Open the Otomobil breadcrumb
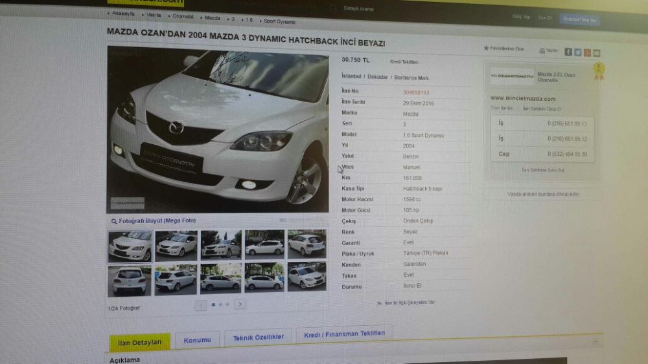 pos(183,16)
